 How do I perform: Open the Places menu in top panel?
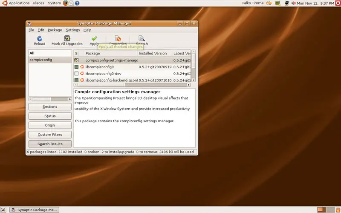click(x=38, y=3)
